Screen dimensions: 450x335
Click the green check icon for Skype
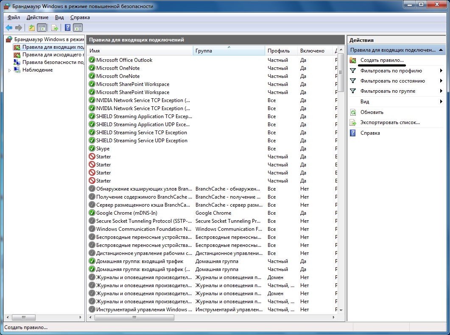pos(92,149)
